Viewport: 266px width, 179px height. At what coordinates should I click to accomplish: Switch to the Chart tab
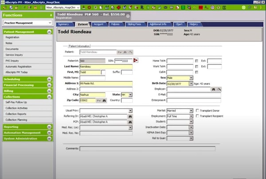(x=180, y=24)
